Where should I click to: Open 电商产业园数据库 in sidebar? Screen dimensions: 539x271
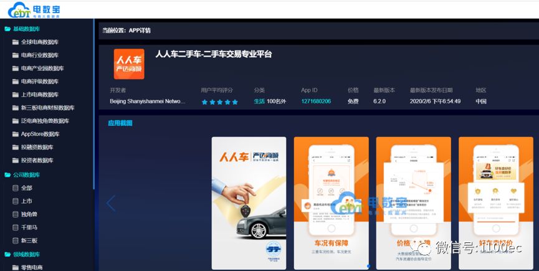click(42, 69)
